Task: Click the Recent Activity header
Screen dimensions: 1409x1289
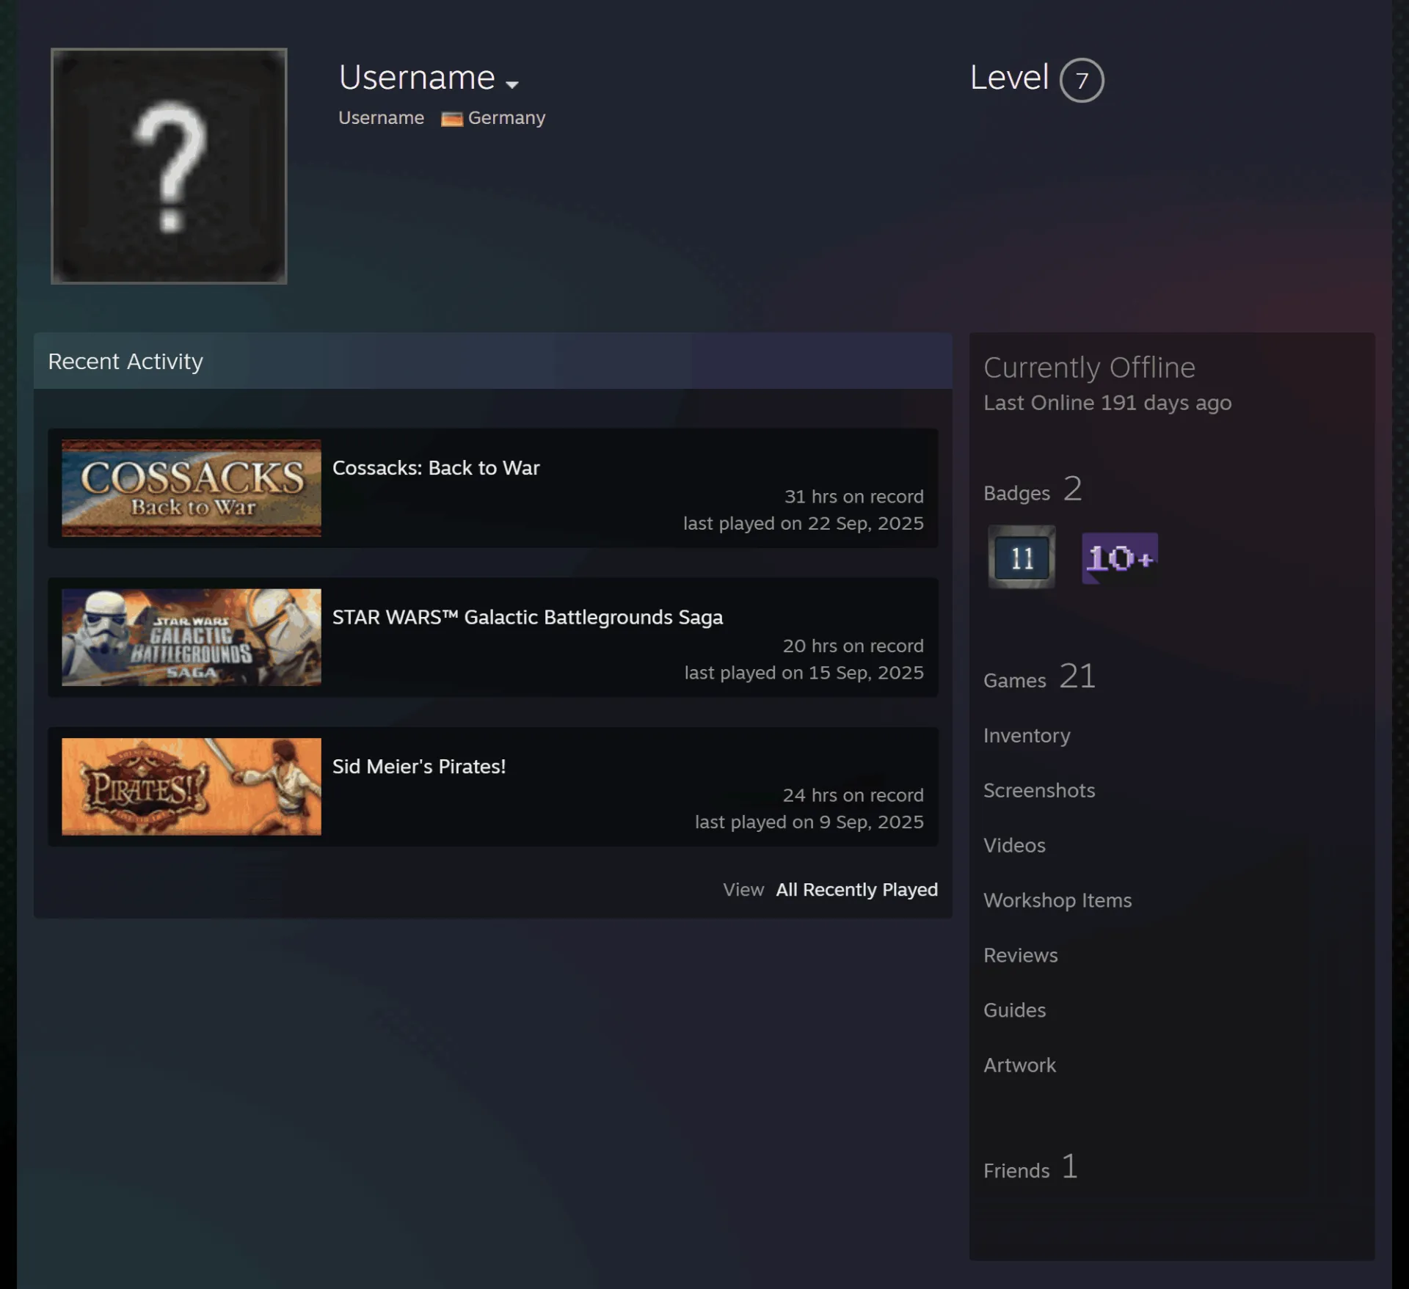Action: 125,362
